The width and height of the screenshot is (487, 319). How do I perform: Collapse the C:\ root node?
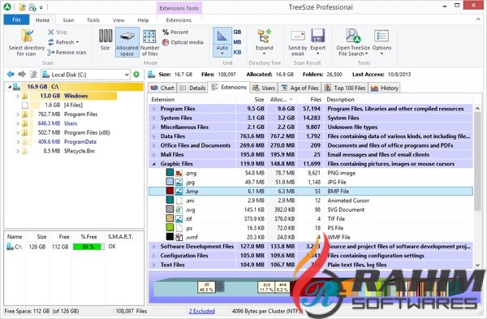click(x=9, y=87)
